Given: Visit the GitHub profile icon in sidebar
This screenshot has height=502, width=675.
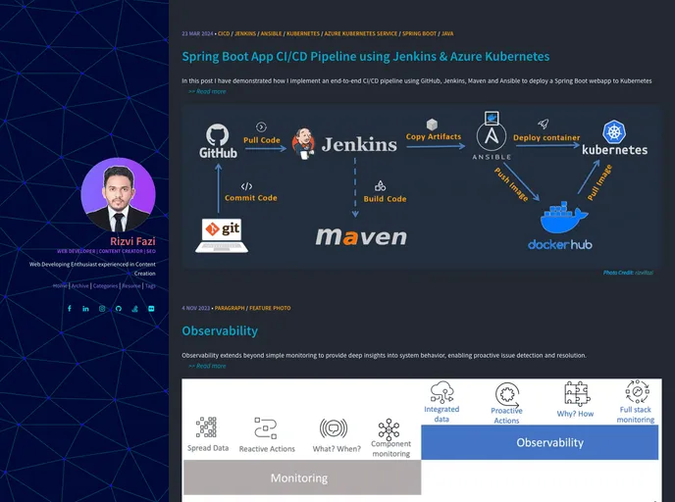Looking at the screenshot, I should click(119, 309).
